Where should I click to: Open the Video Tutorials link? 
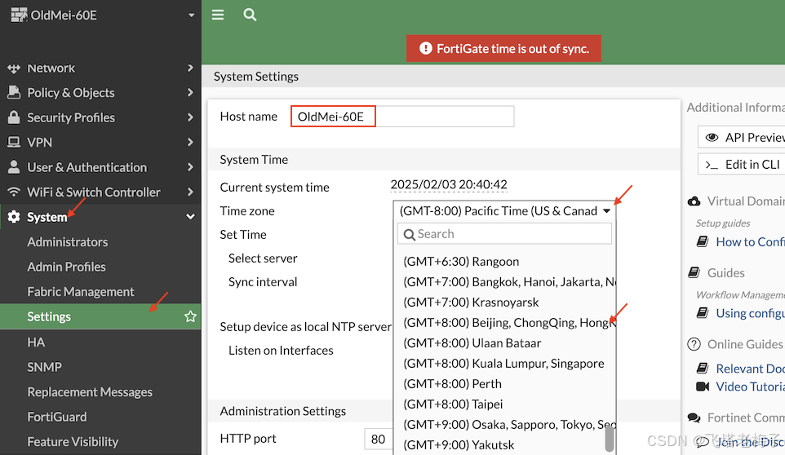click(750, 387)
